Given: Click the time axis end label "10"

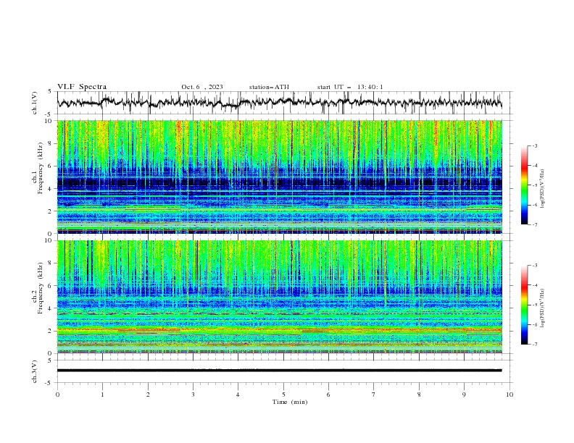Looking at the screenshot, I should [x=509, y=395].
